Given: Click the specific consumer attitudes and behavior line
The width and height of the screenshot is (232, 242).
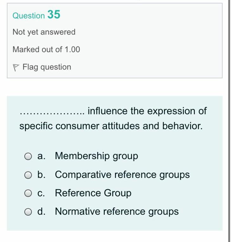Looking at the screenshot, I should [x=111, y=126].
